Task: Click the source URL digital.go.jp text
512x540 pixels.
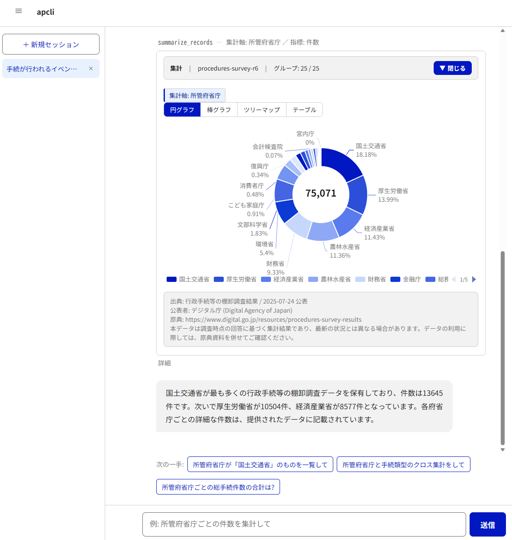Action: point(274,320)
